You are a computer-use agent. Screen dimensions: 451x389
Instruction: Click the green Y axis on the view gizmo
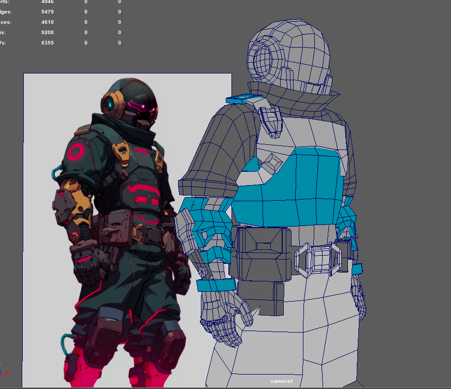2,364
